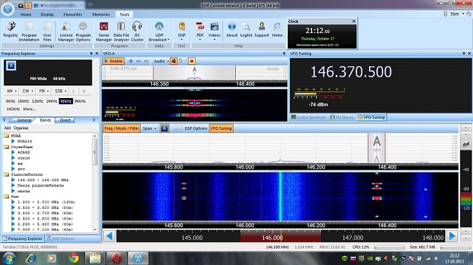Open Program Installation
Screen dimensions: 473x265
tap(29, 31)
